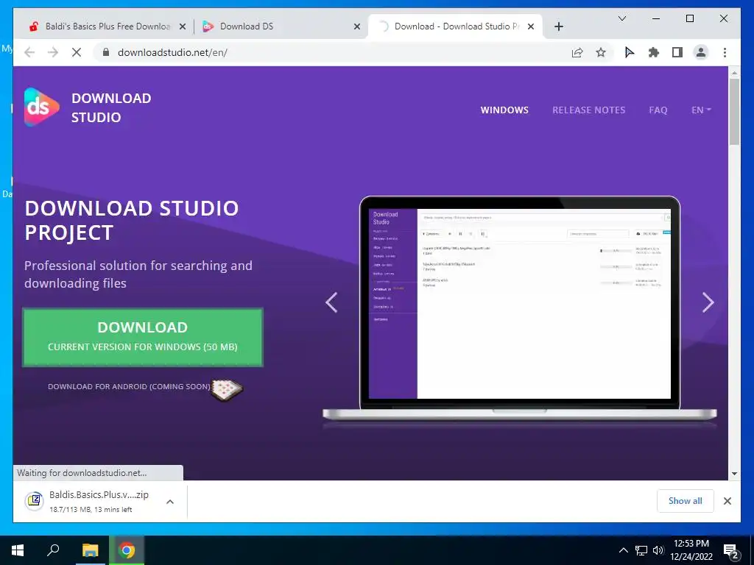Open the Chrome profile avatar
This screenshot has width=754, height=565.
tap(701, 52)
